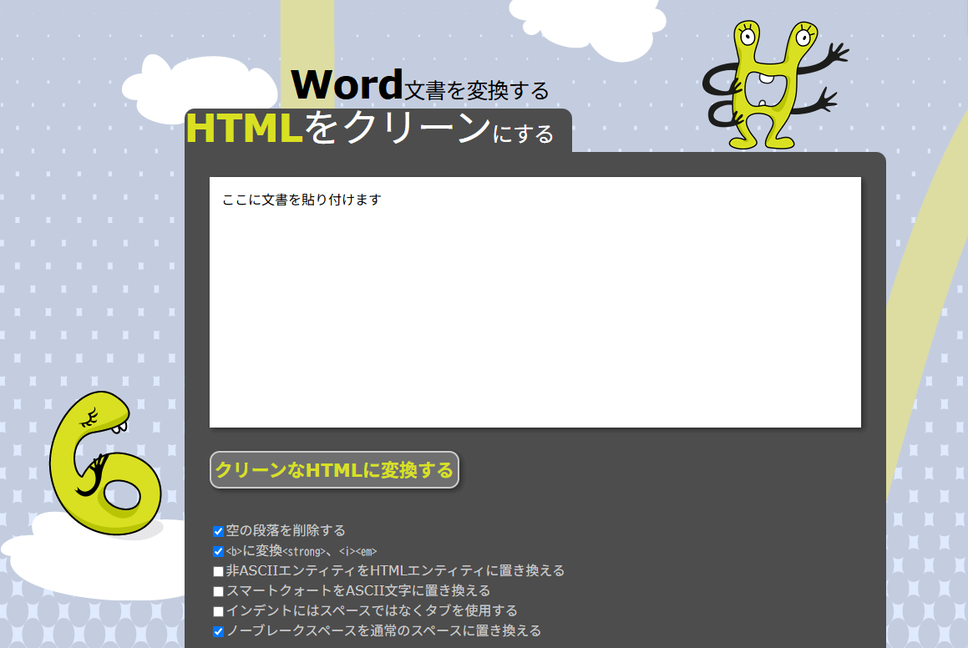The width and height of the screenshot is (968, 648).
Task: Click the HTMLをクリーンにする title
Action: tap(370, 129)
